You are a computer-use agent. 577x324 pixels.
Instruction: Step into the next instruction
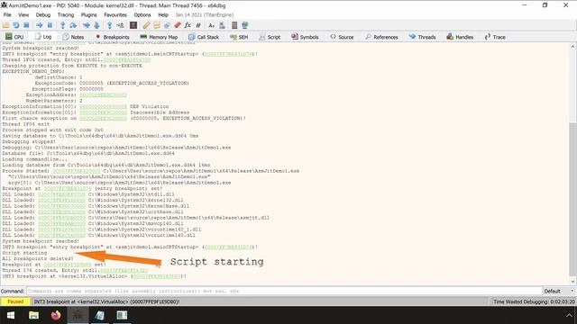point(63,25)
